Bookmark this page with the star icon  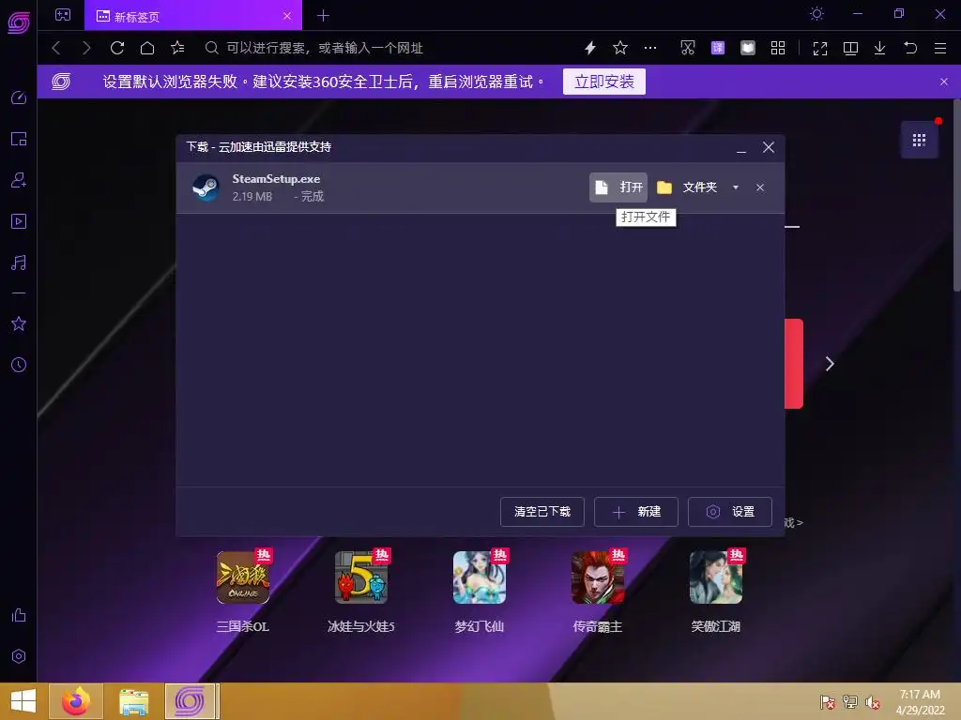(620, 48)
